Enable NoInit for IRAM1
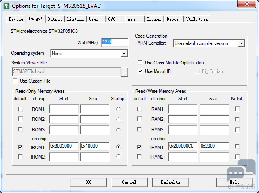This screenshot has width=259, height=193. (237, 146)
